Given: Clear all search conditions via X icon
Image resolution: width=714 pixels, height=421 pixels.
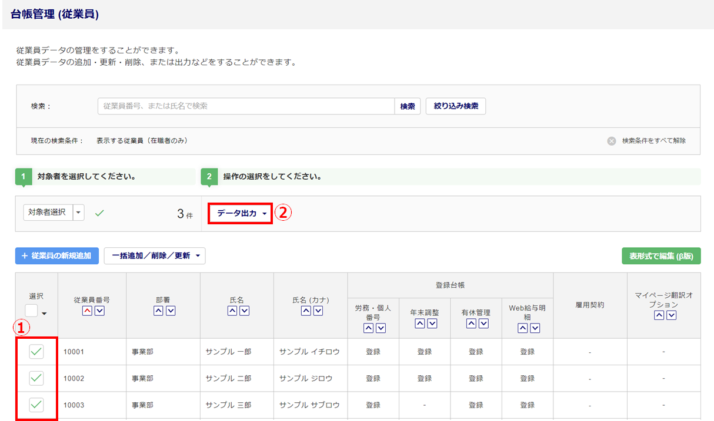Looking at the screenshot, I should click(612, 141).
